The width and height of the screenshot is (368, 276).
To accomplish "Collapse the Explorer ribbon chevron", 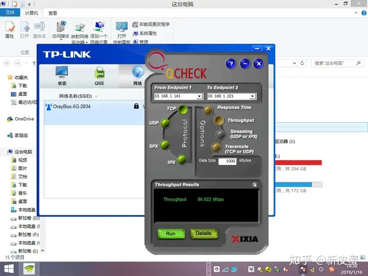I will click(x=356, y=13).
